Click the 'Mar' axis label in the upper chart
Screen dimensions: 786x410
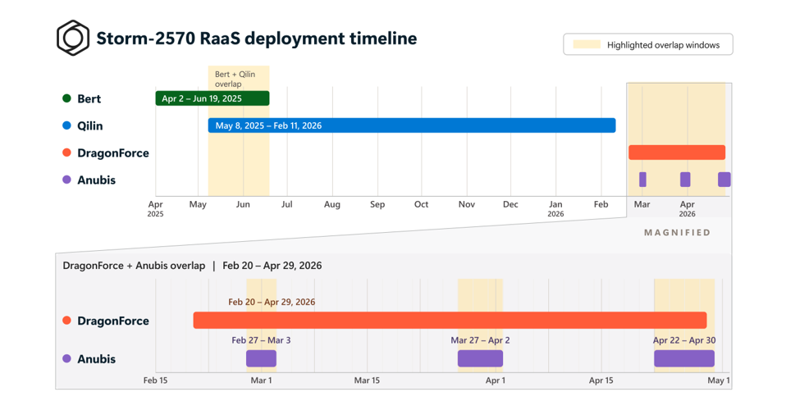pyautogui.click(x=642, y=204)
